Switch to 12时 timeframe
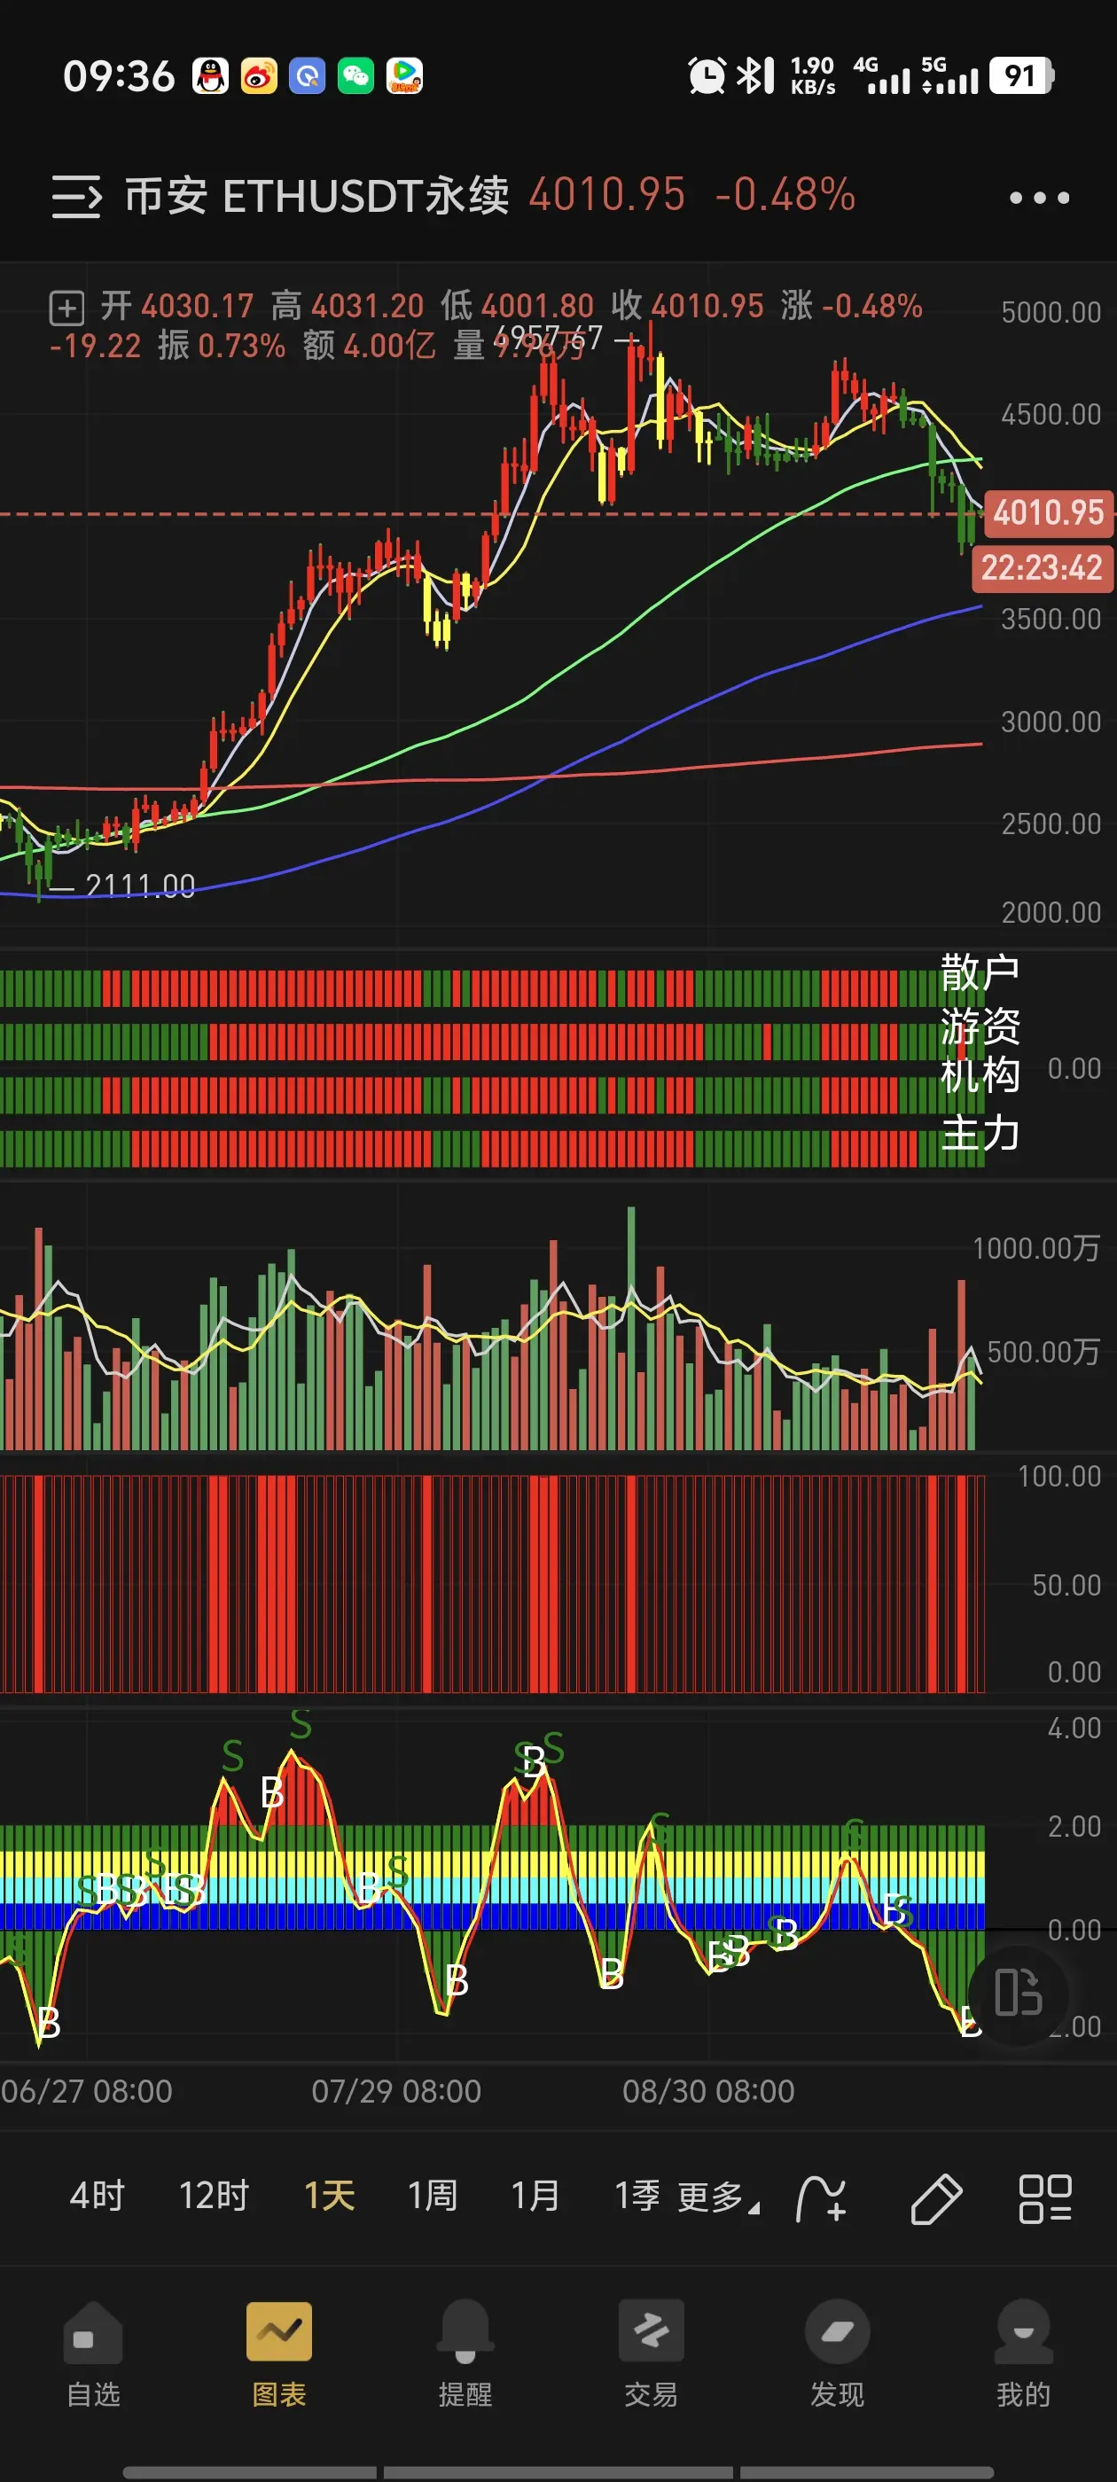 click(x=214, y=2196)
